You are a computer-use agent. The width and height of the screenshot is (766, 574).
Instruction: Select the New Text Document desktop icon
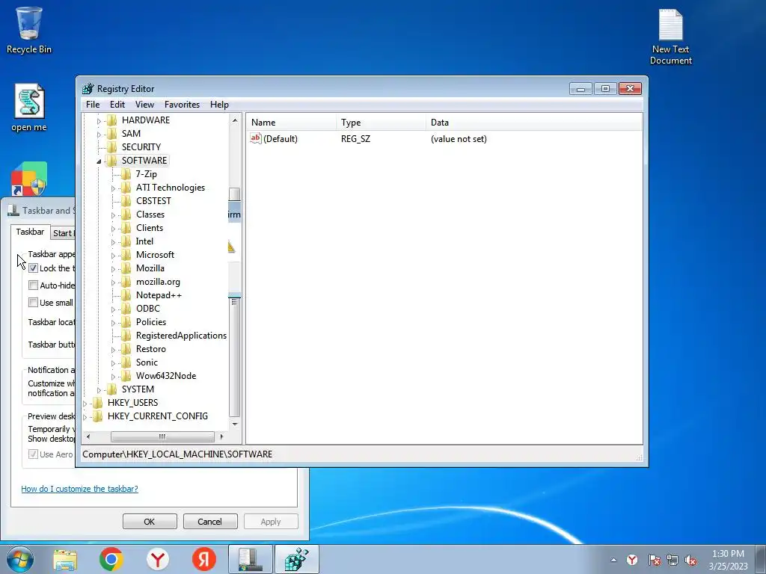pyautogui.click(x=671, y=37)
